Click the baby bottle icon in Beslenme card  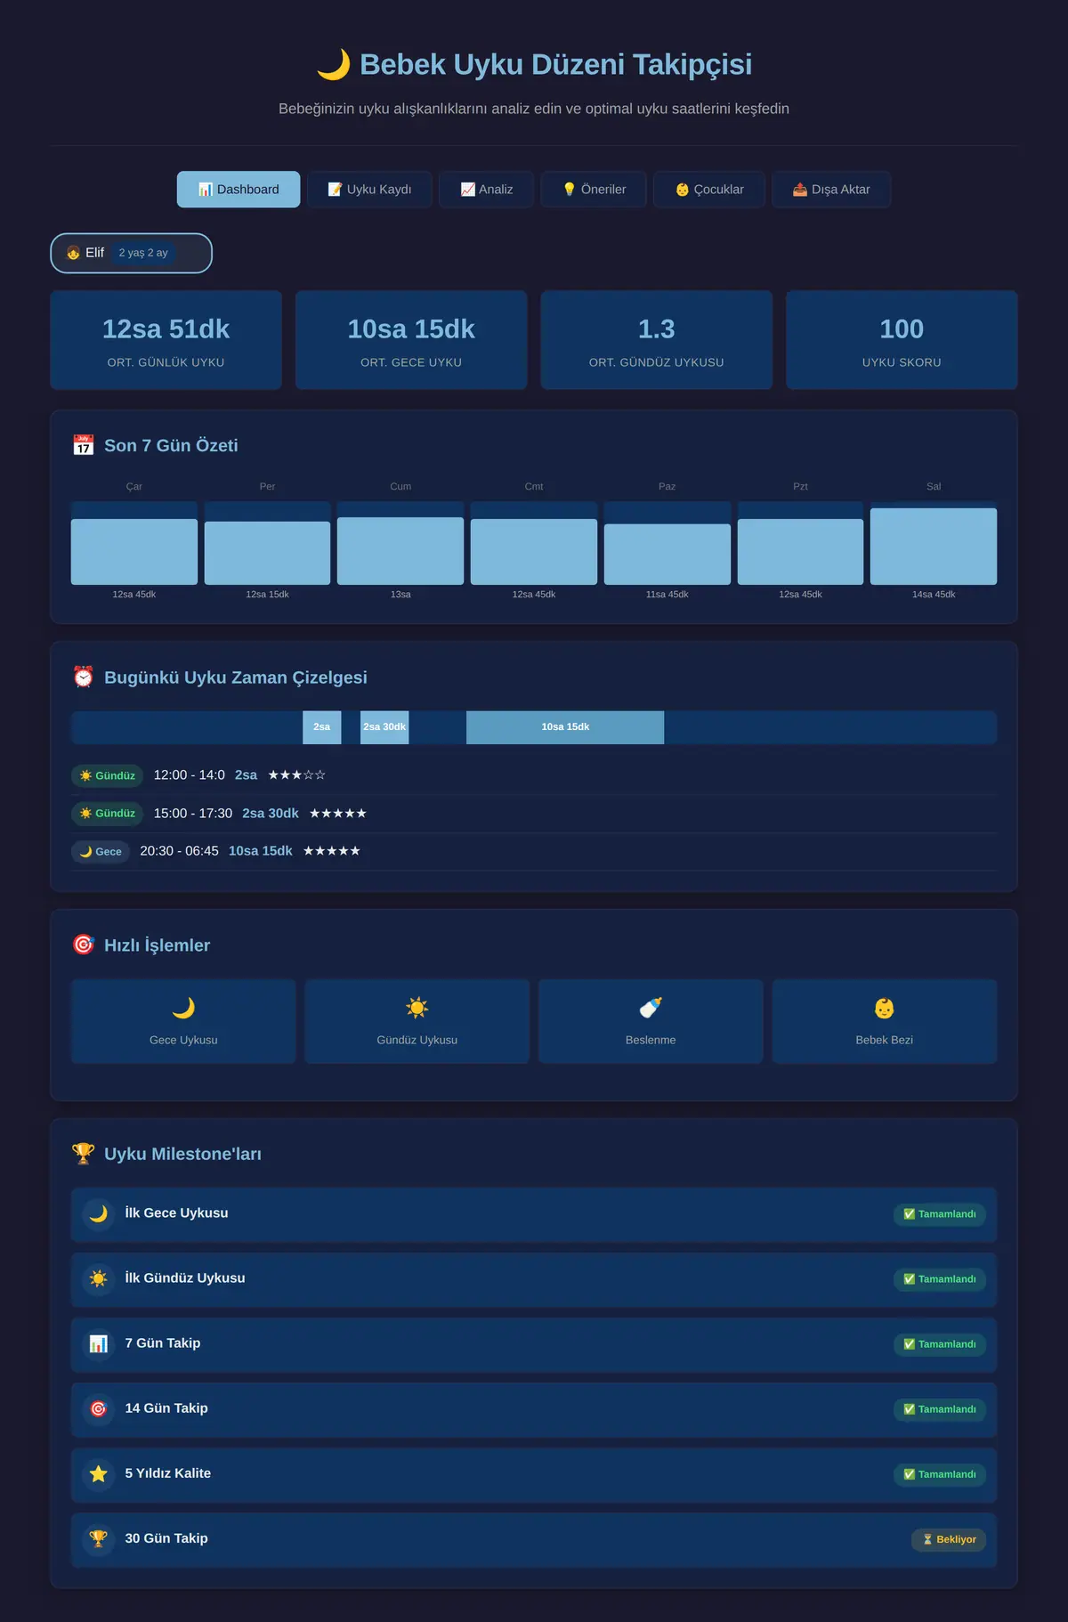(x=651, y=1008)
